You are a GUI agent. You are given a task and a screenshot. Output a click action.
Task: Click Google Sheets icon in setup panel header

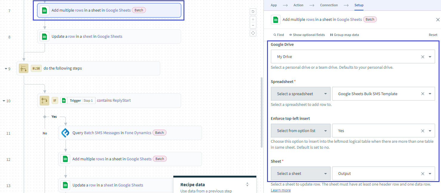(x=276, y=20)
